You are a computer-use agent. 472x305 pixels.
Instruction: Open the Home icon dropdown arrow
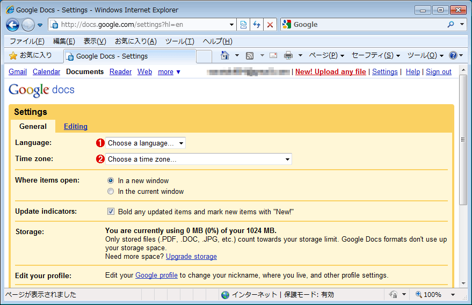tap(237, 55)
